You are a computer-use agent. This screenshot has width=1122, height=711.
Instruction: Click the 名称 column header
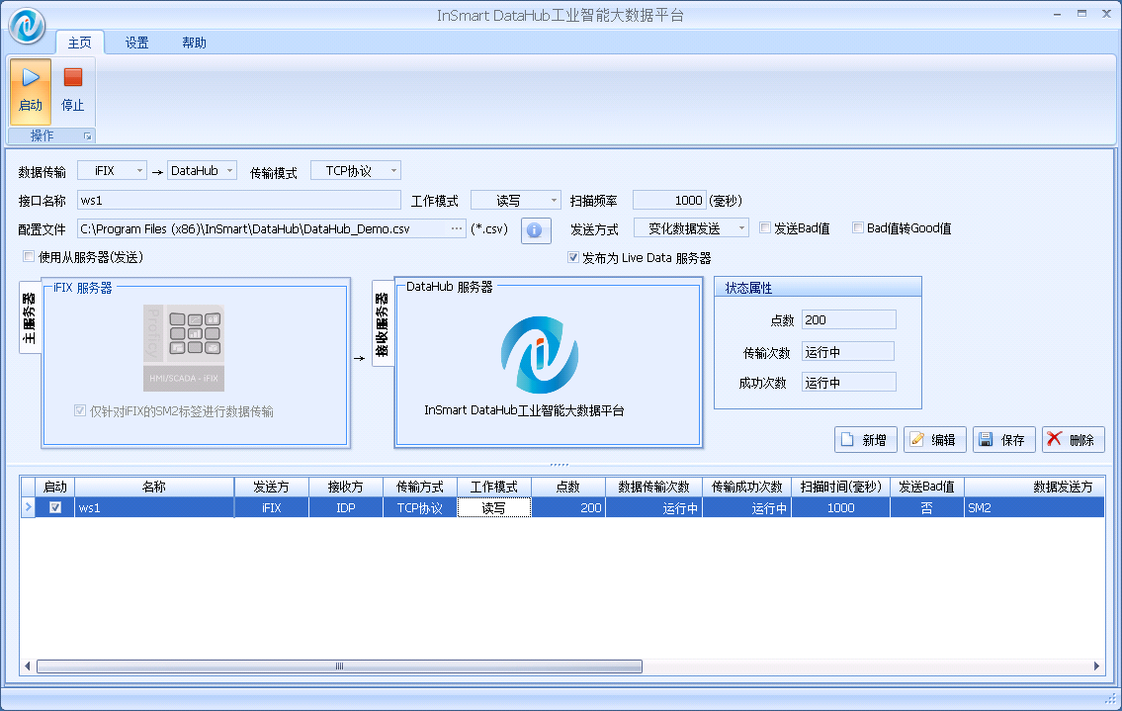coord(154,487)
